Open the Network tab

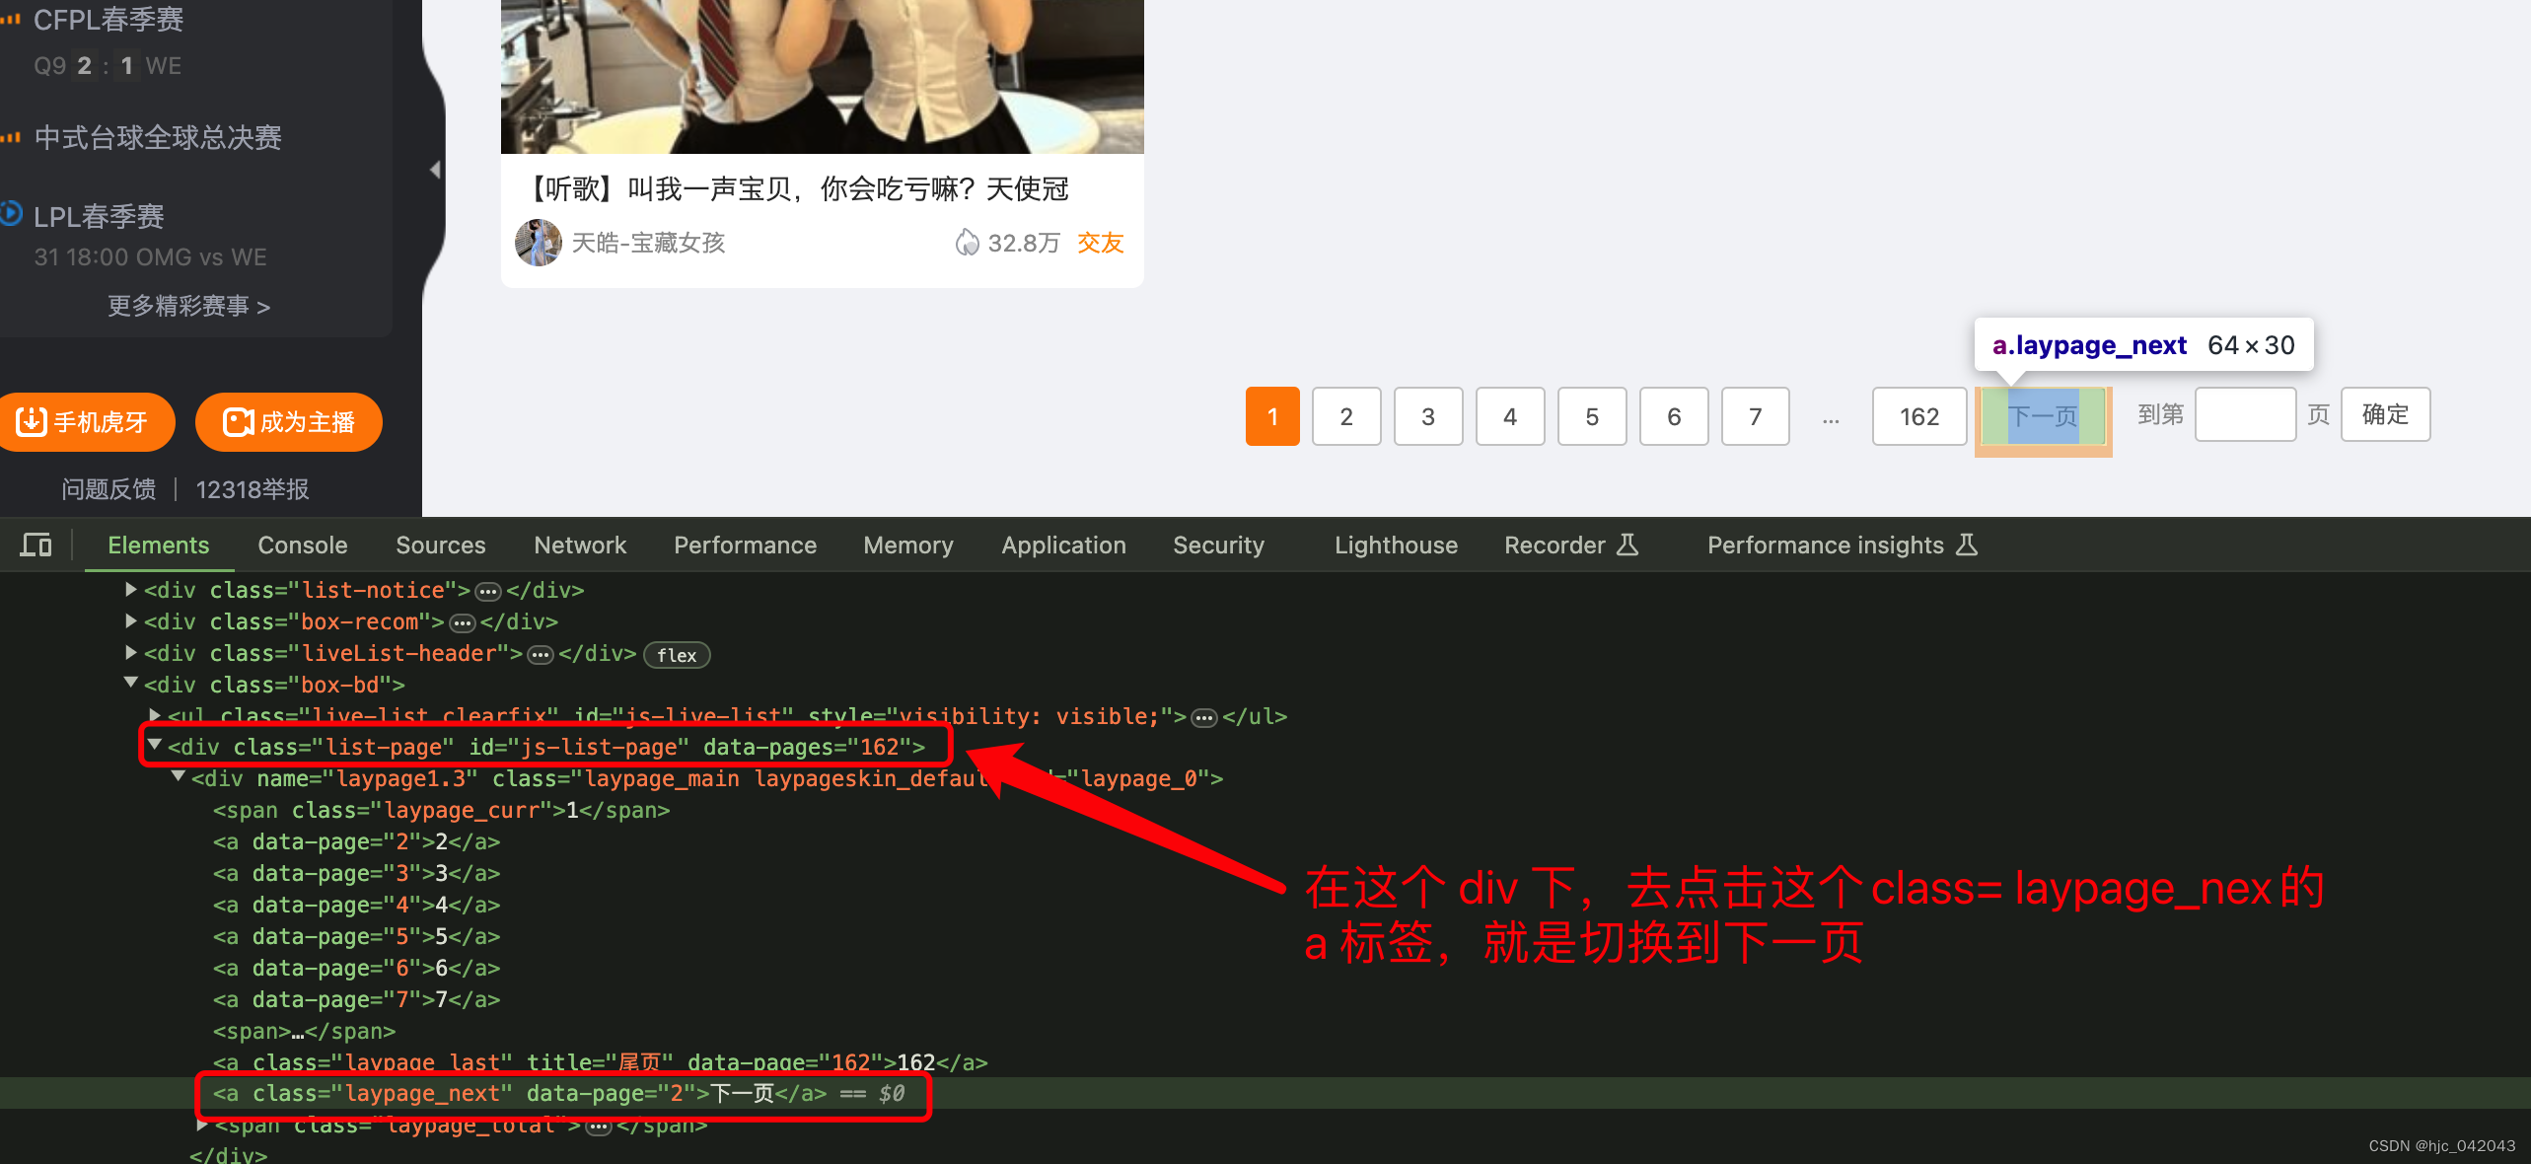(580, 545)
